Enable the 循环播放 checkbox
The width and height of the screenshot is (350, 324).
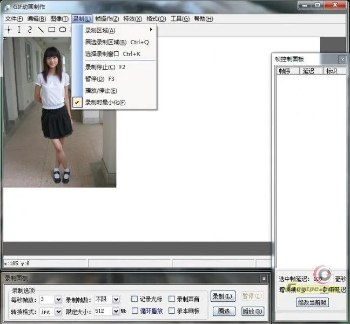[134, 310]
